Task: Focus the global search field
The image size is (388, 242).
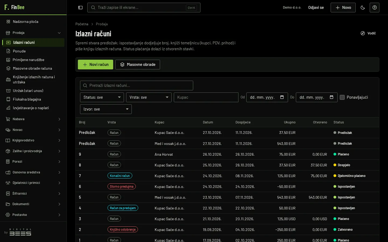Action: 144,8
